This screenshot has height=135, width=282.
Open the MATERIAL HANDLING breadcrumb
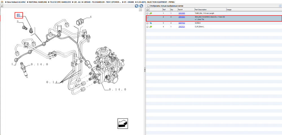pyautogui.click(x=38, y=2)
